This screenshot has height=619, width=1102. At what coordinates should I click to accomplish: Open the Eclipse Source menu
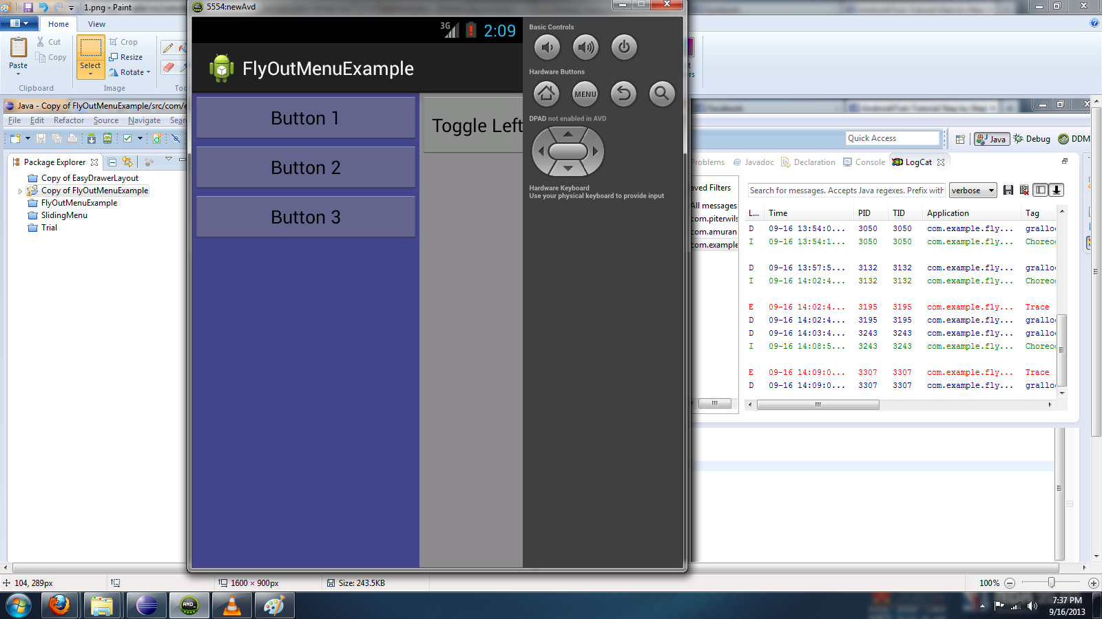[x=106, y=120]
